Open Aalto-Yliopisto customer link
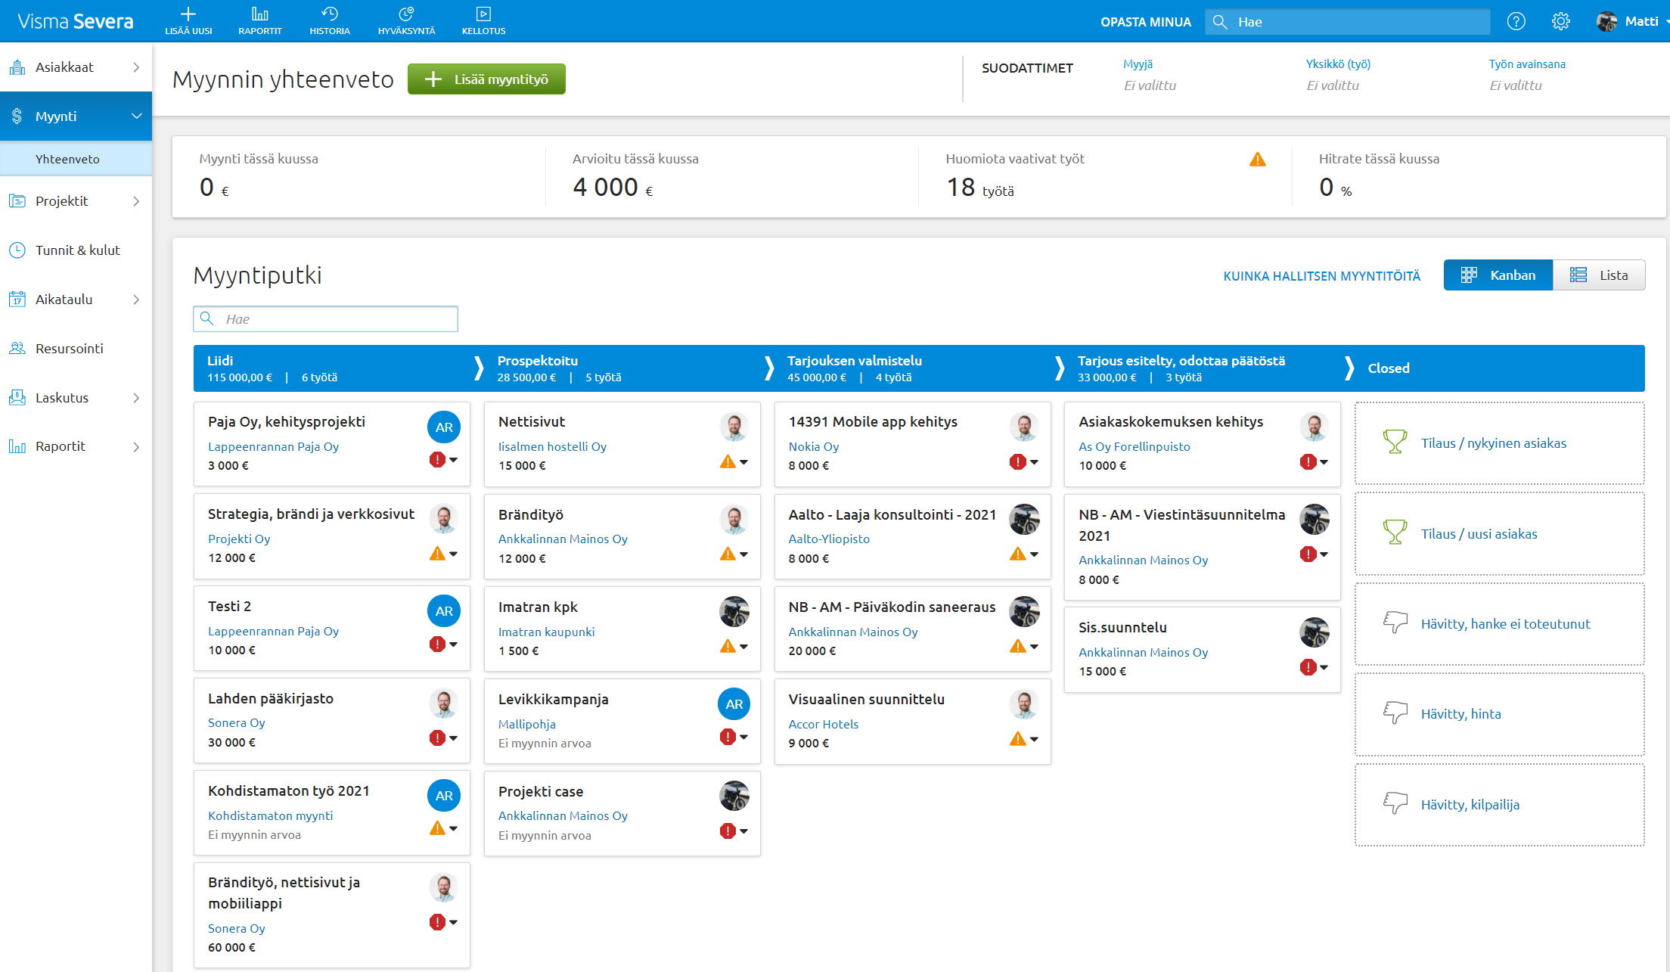 click(829, 539)
